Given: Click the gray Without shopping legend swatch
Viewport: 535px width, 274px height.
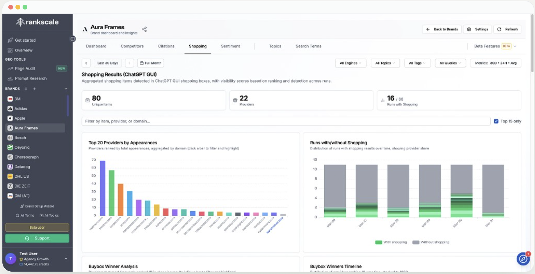Looking at the screenshot, I should click(416, 242).
